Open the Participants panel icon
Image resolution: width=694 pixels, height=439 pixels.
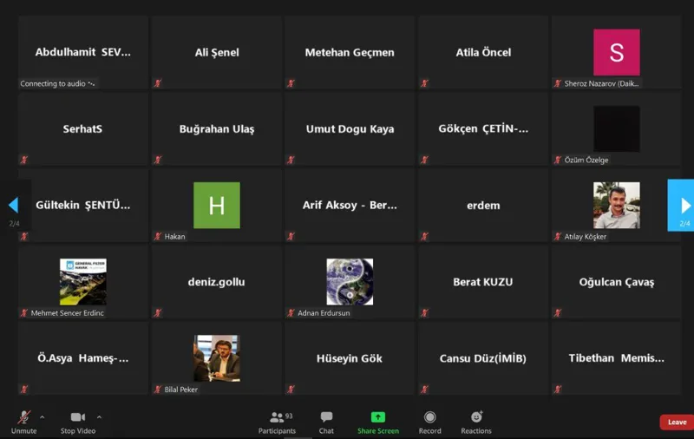277,417
